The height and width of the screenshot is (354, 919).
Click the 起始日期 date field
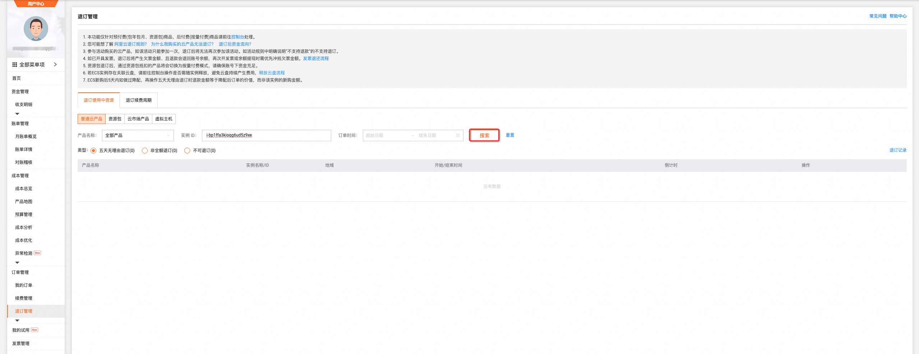(387, 135)
